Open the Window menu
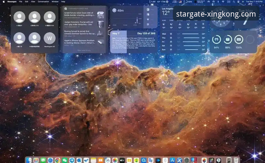The width and height of the screenshot is (265, 163). [55, 2]
